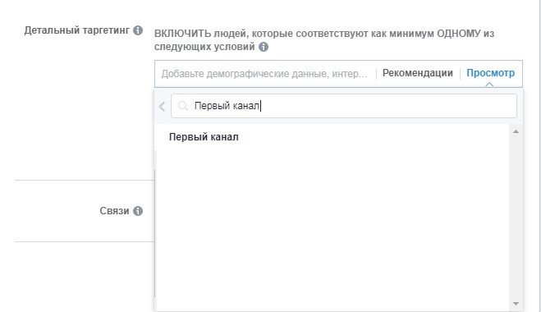Collapse browse panel via caret under Просмотр
The height and width of the screenshot is (312, 541).
(x=489, y=85)
